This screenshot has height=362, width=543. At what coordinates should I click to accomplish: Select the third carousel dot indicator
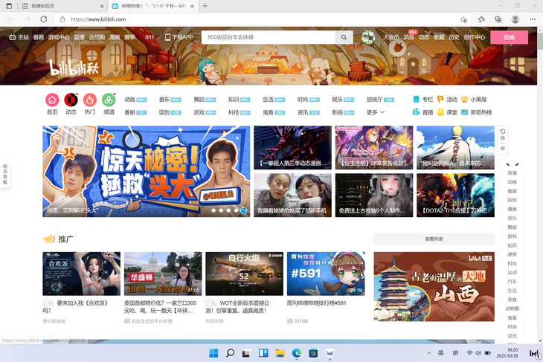tap(228, 210)
